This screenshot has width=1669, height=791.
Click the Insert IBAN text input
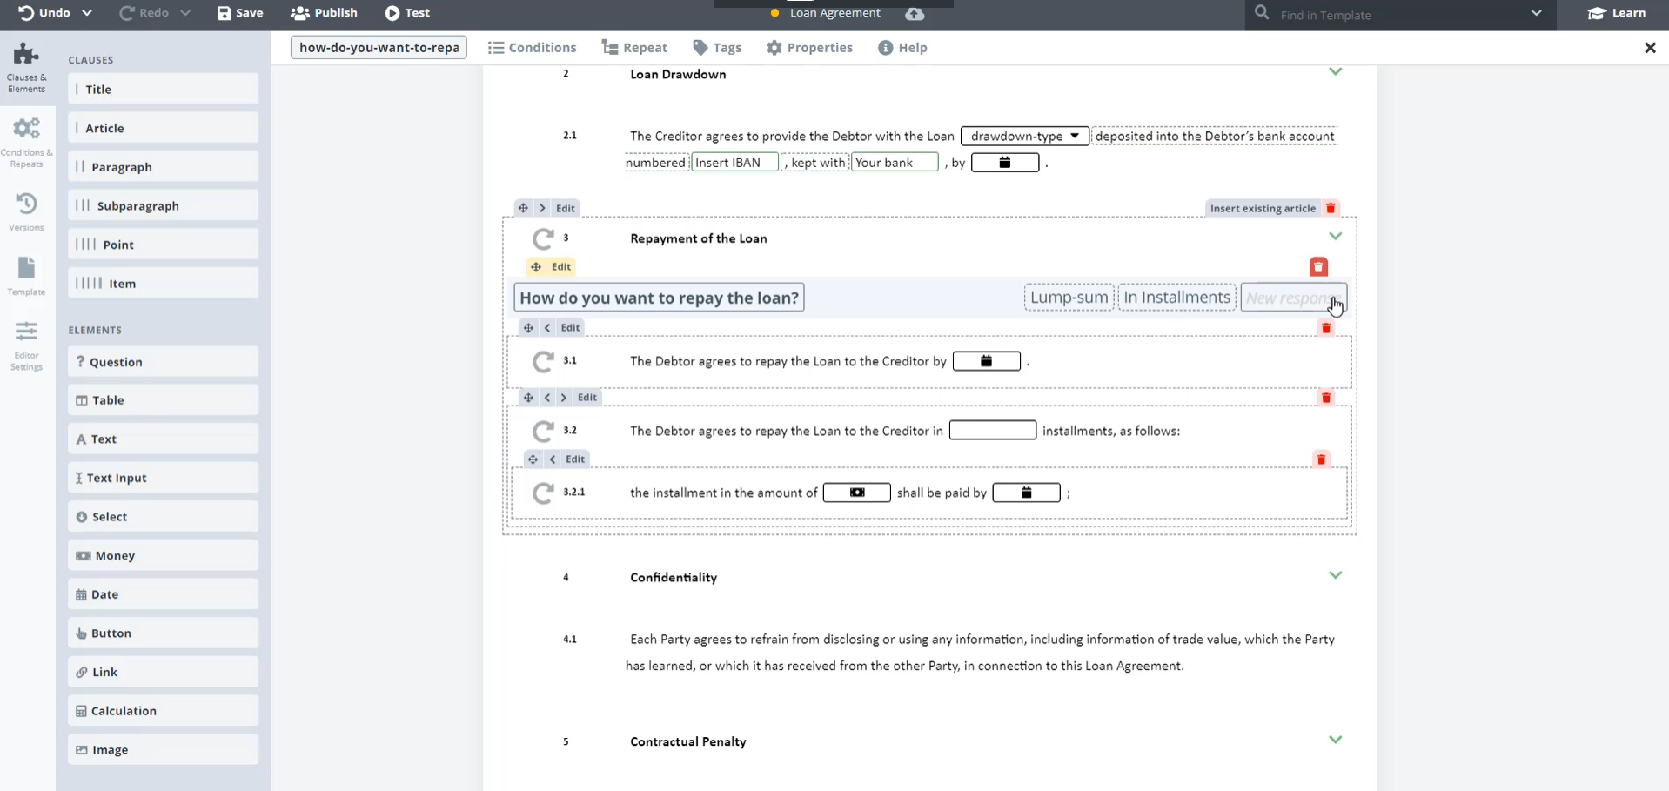(x=734, y=162)
